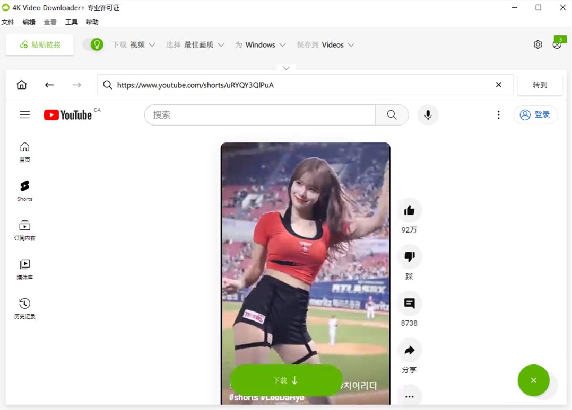Screen dimensions: 572x410
Task: Open the settings gear icon
Action: point(538,45)
